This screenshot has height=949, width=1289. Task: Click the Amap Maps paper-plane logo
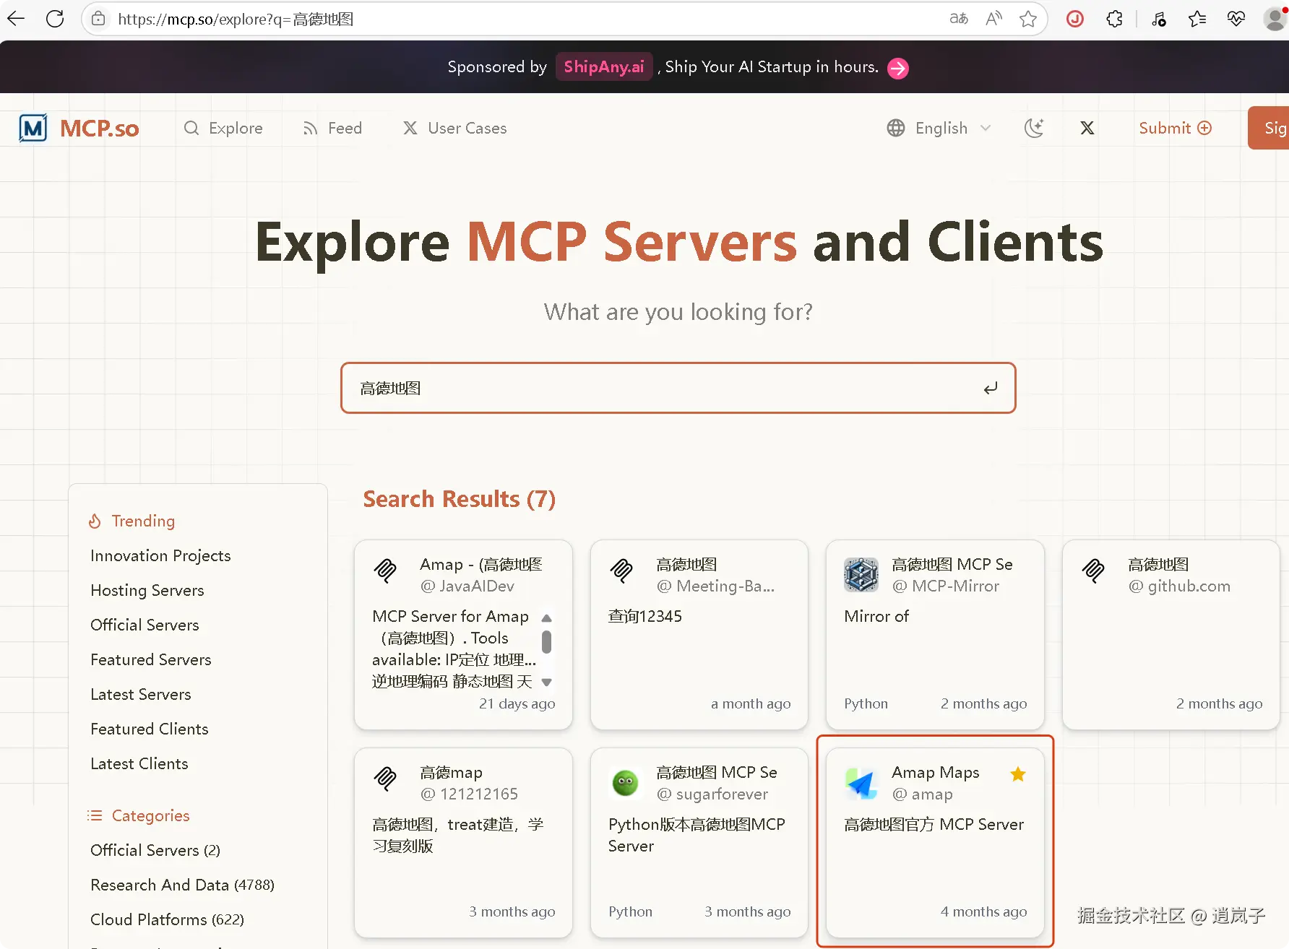861,784
